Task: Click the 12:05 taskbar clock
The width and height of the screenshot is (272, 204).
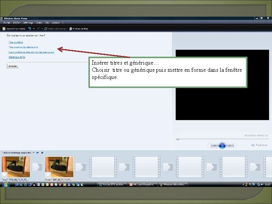Action: click(267, 185)
